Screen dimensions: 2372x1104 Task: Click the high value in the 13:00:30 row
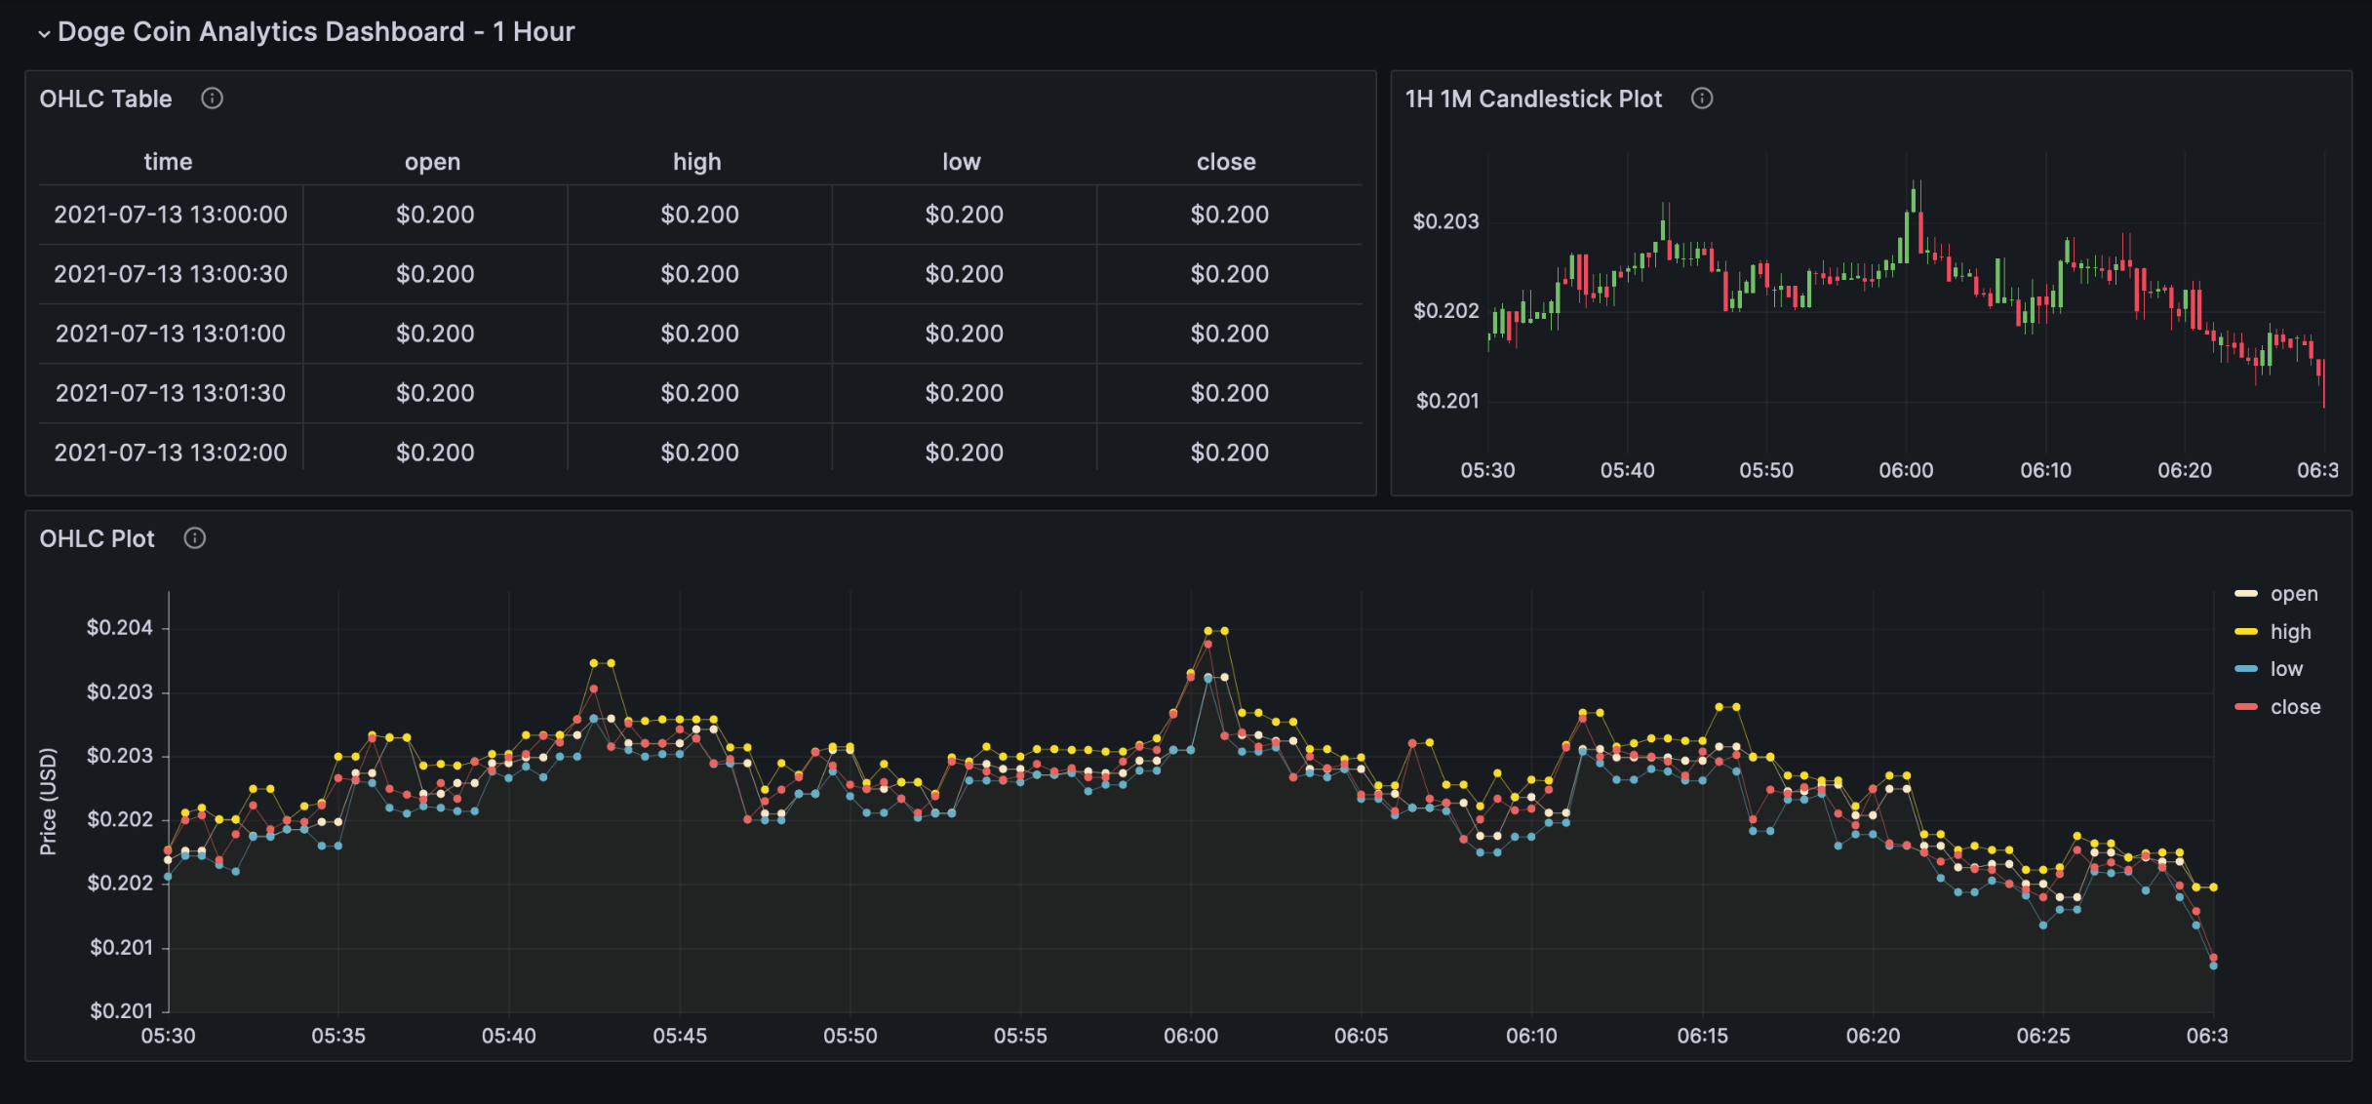(x=699, y=274)
